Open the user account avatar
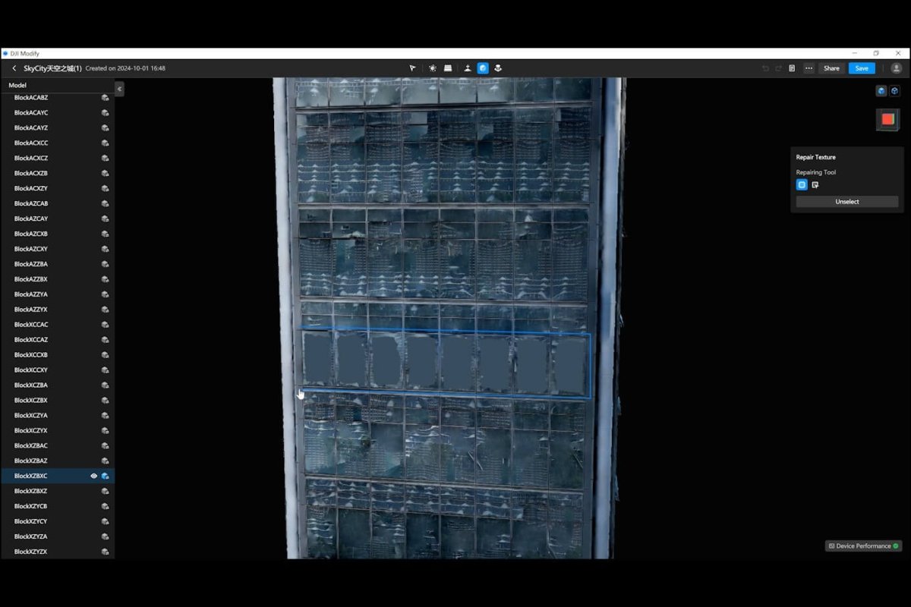The image size is (911, 607). point(897,68)
